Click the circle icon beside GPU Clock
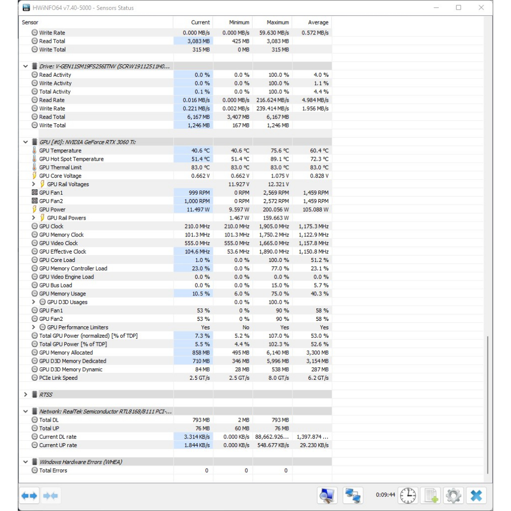This screenshot has height=511, width=511. 34,226
